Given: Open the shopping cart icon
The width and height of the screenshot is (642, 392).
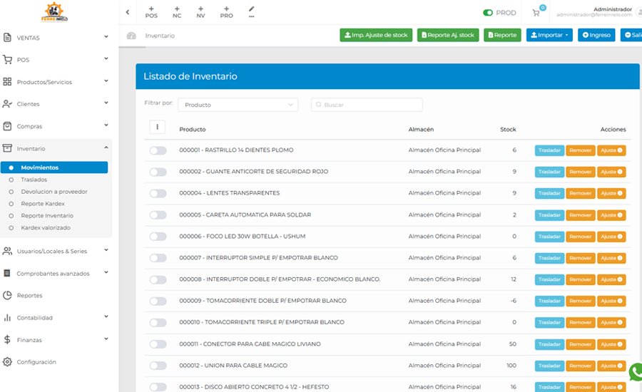Looking at the screenshot, I should pyautogui.click(x=536, y=13).
